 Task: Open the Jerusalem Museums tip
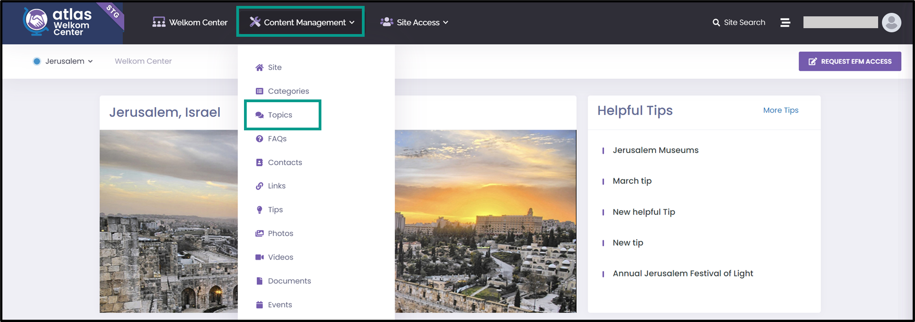point(656,150)
